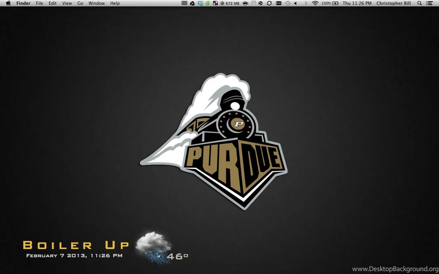
Task: Click the Boiler Up desktop widget title
Action: click(75, 245)
